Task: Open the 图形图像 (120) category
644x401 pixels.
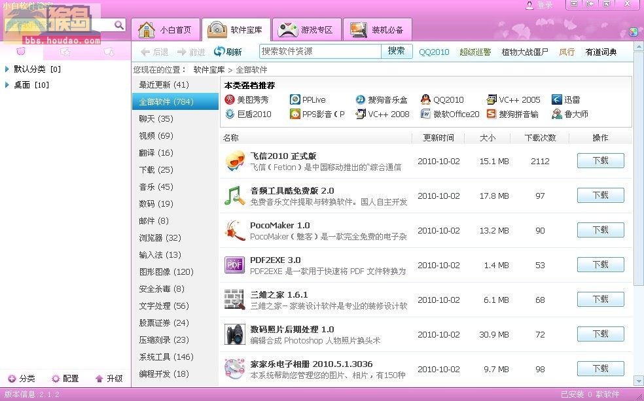Action: click(x=175, y=271)
